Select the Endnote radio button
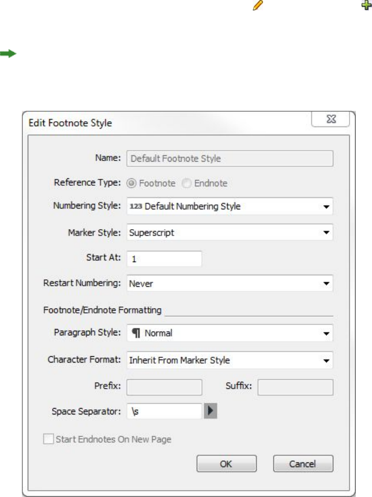Image resolution: width=372 pixels, height=497 pixels. point(186,183)
